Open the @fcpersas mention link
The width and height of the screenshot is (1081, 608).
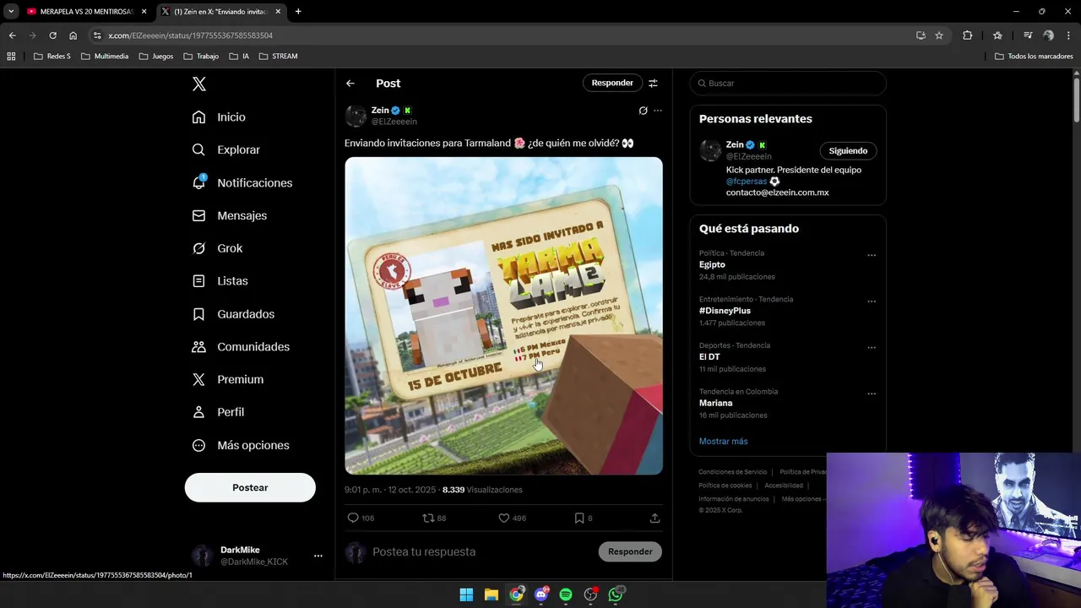point(747,182)
